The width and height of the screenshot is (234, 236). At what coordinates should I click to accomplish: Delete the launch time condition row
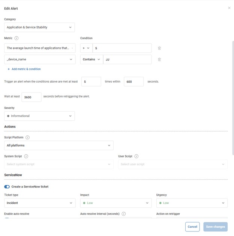click(x=159, y=48)
